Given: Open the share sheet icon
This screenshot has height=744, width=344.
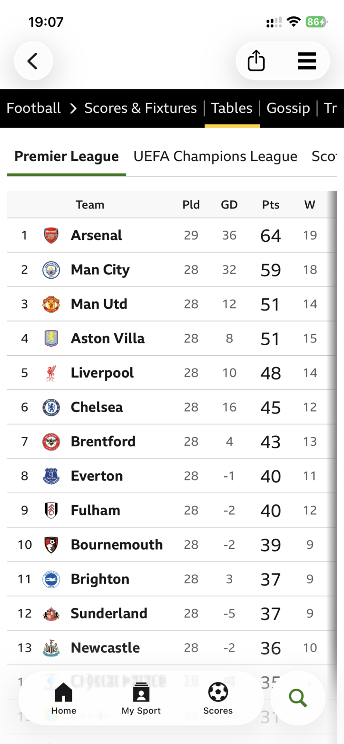Looking at the screenshot, I should (256, 61).
